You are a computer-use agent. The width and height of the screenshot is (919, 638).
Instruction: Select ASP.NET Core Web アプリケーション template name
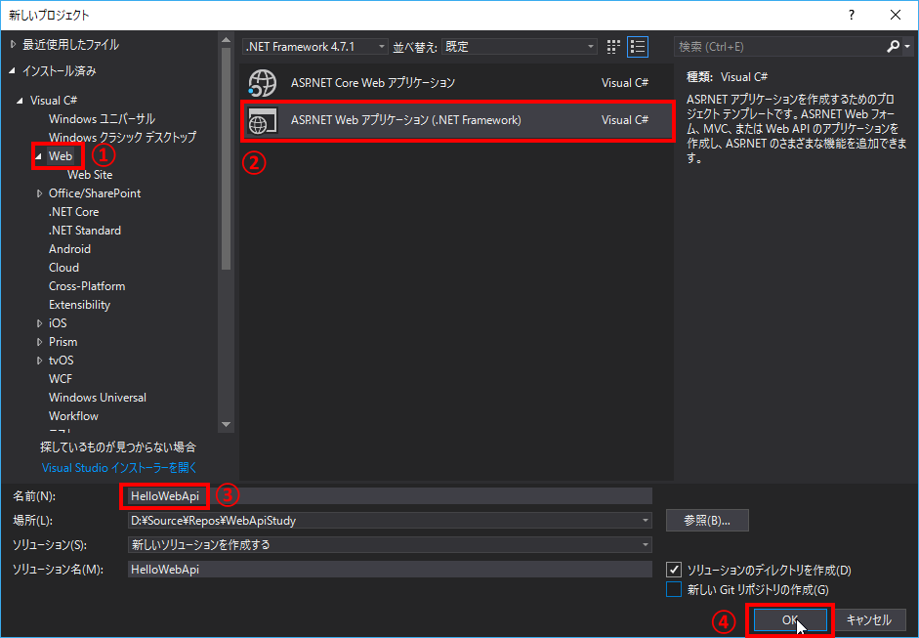373,83
